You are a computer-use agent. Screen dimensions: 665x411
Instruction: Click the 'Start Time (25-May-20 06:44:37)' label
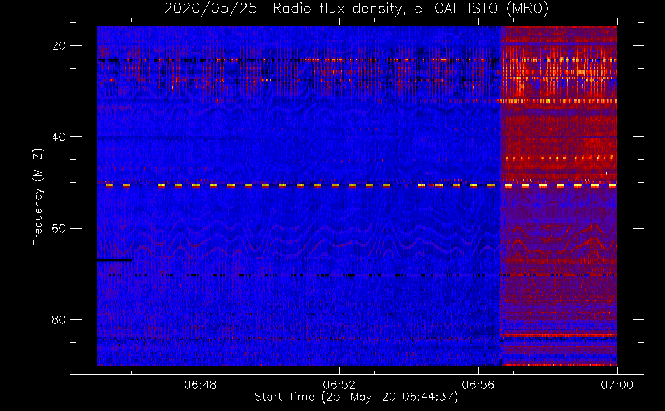[356, 397]
